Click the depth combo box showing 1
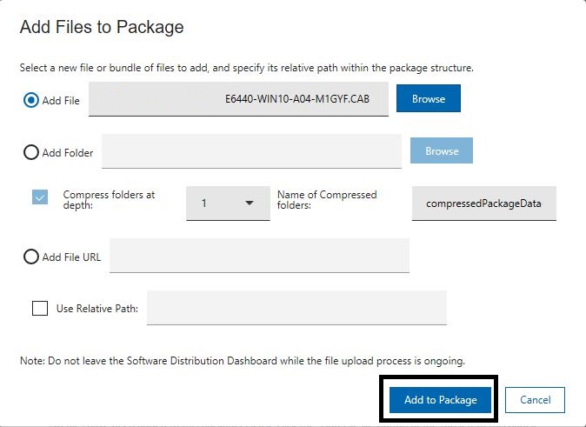586x427 pixels. pyautogui.click(x=228, y=203)
